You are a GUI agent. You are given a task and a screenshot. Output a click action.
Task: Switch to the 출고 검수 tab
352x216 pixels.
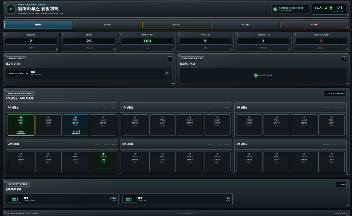[x=176, y=25]
